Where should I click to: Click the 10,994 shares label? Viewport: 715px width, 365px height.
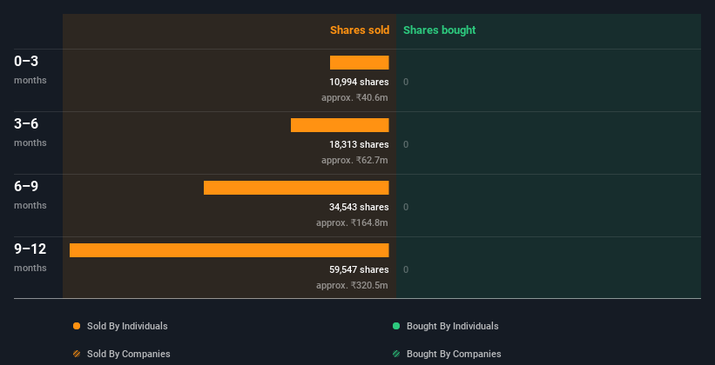[359, 82]
